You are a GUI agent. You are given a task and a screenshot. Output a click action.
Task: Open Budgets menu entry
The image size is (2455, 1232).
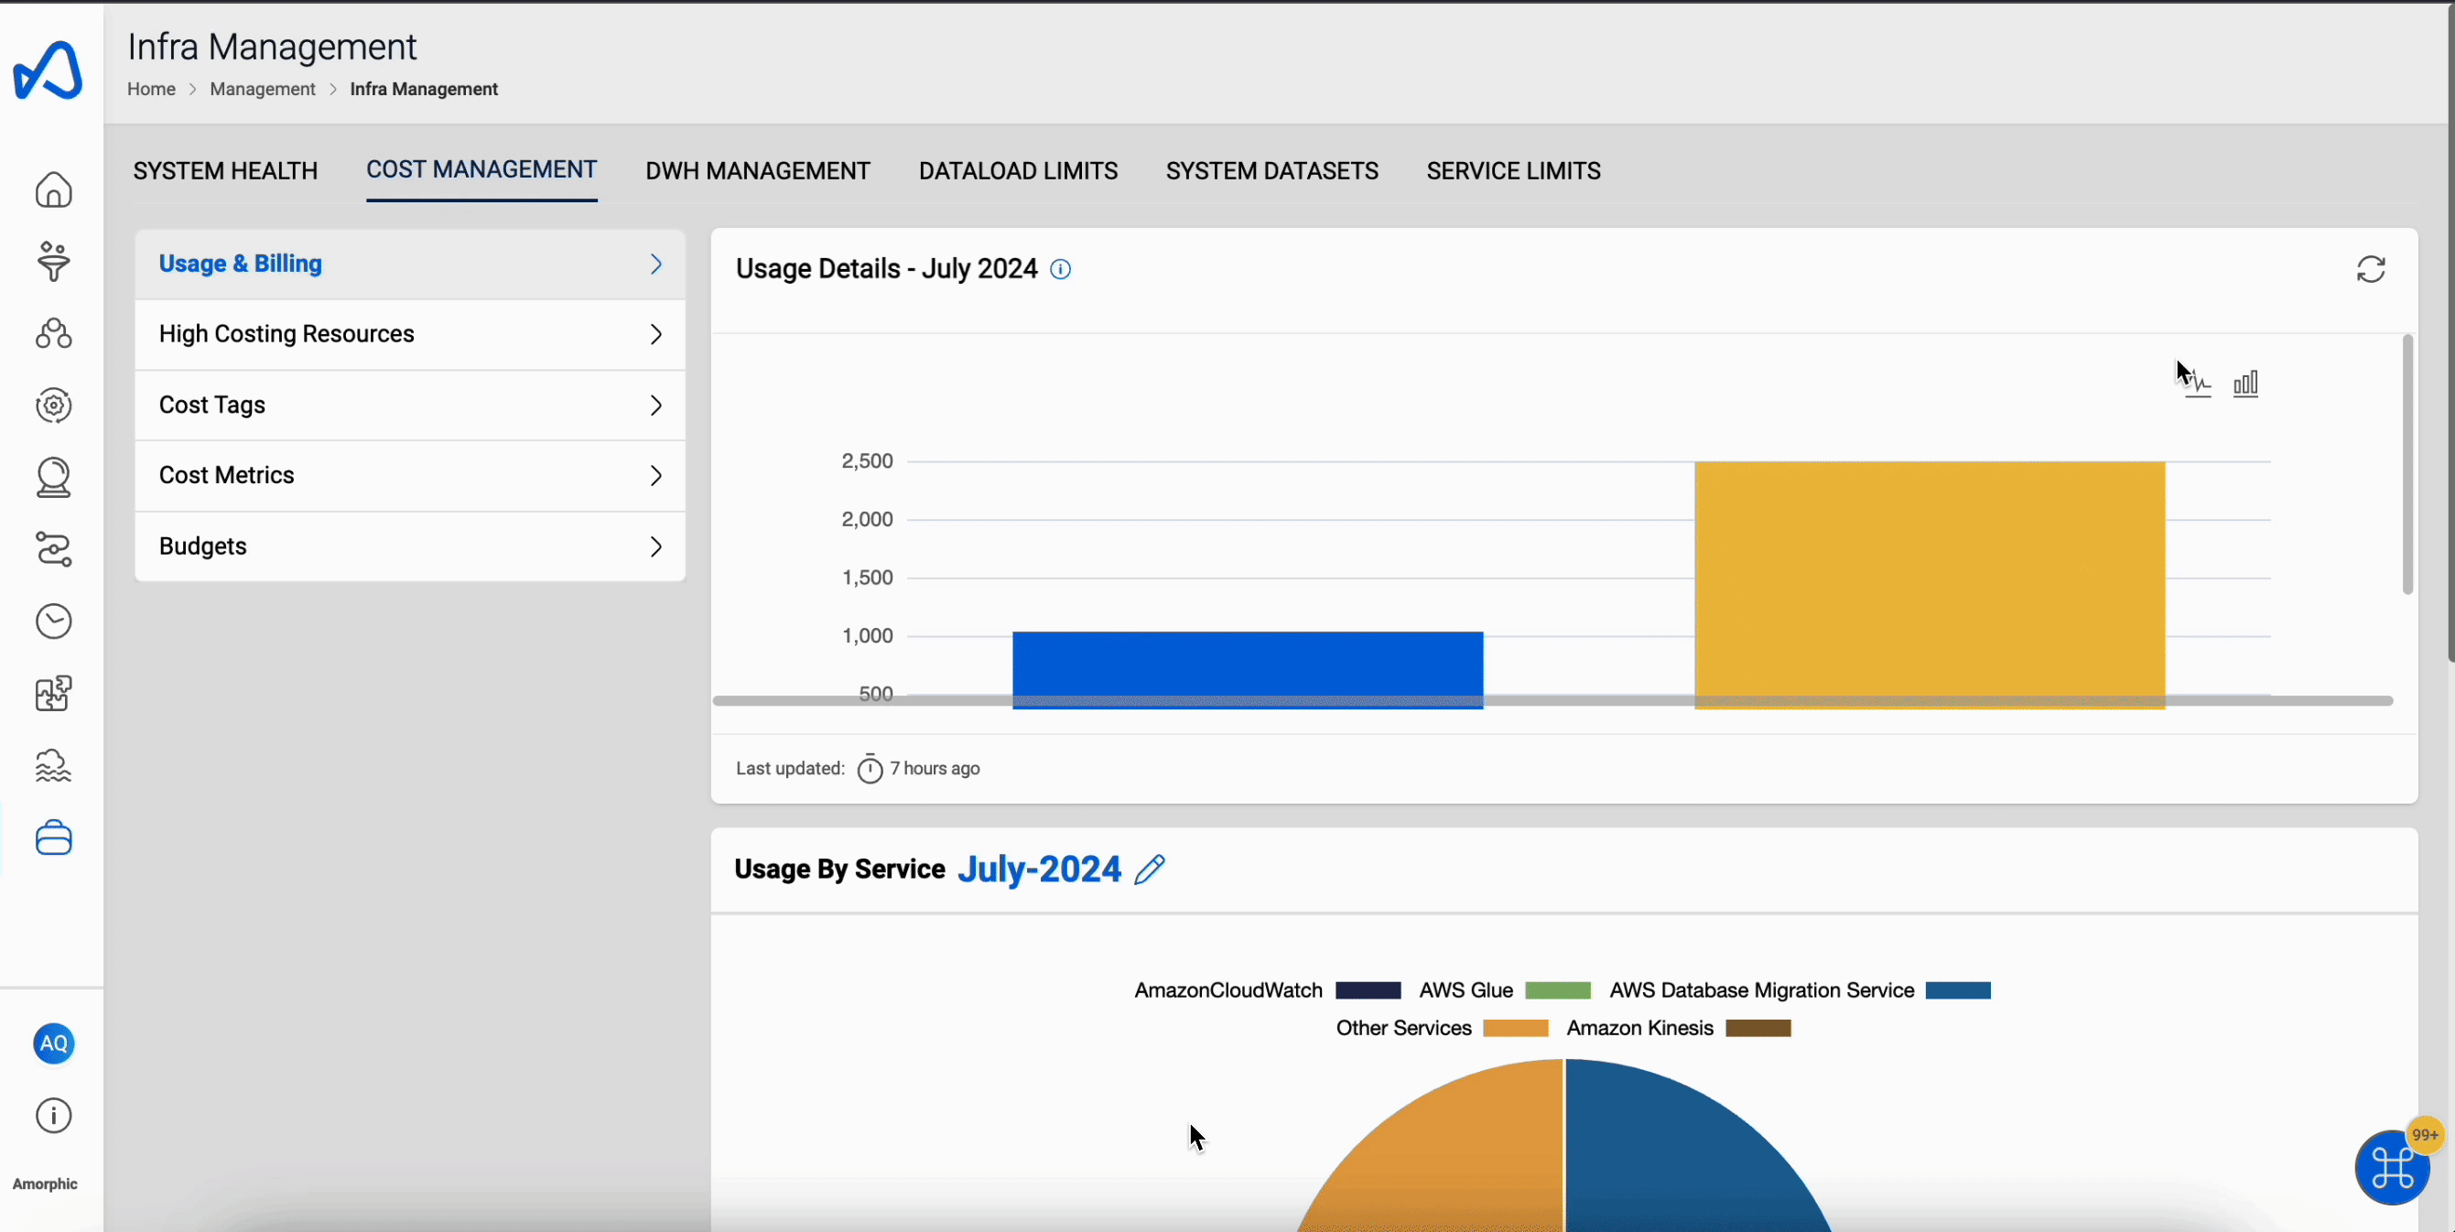(410, 546)
